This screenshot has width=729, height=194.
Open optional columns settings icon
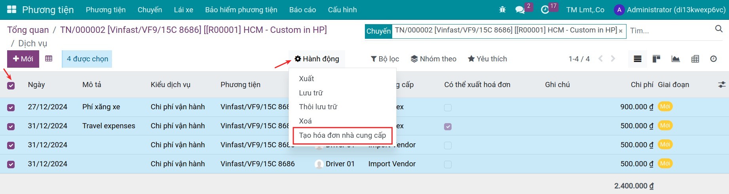[722, 85]
